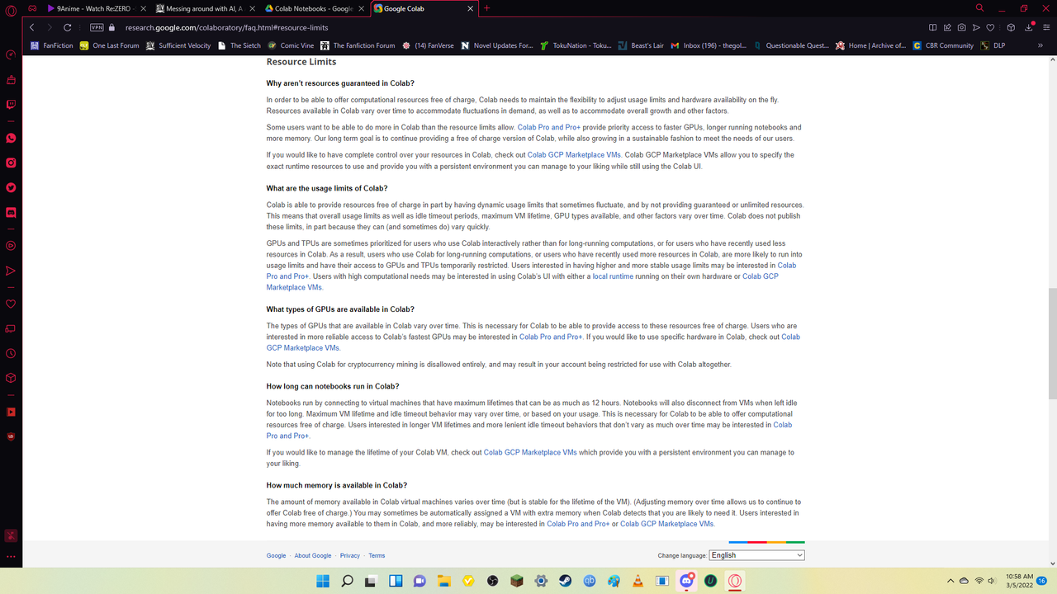The height and width of the screenshot is (594, 1057).
Task: Show hidden tray icons chevron
Action: click(x=950, y=581)
